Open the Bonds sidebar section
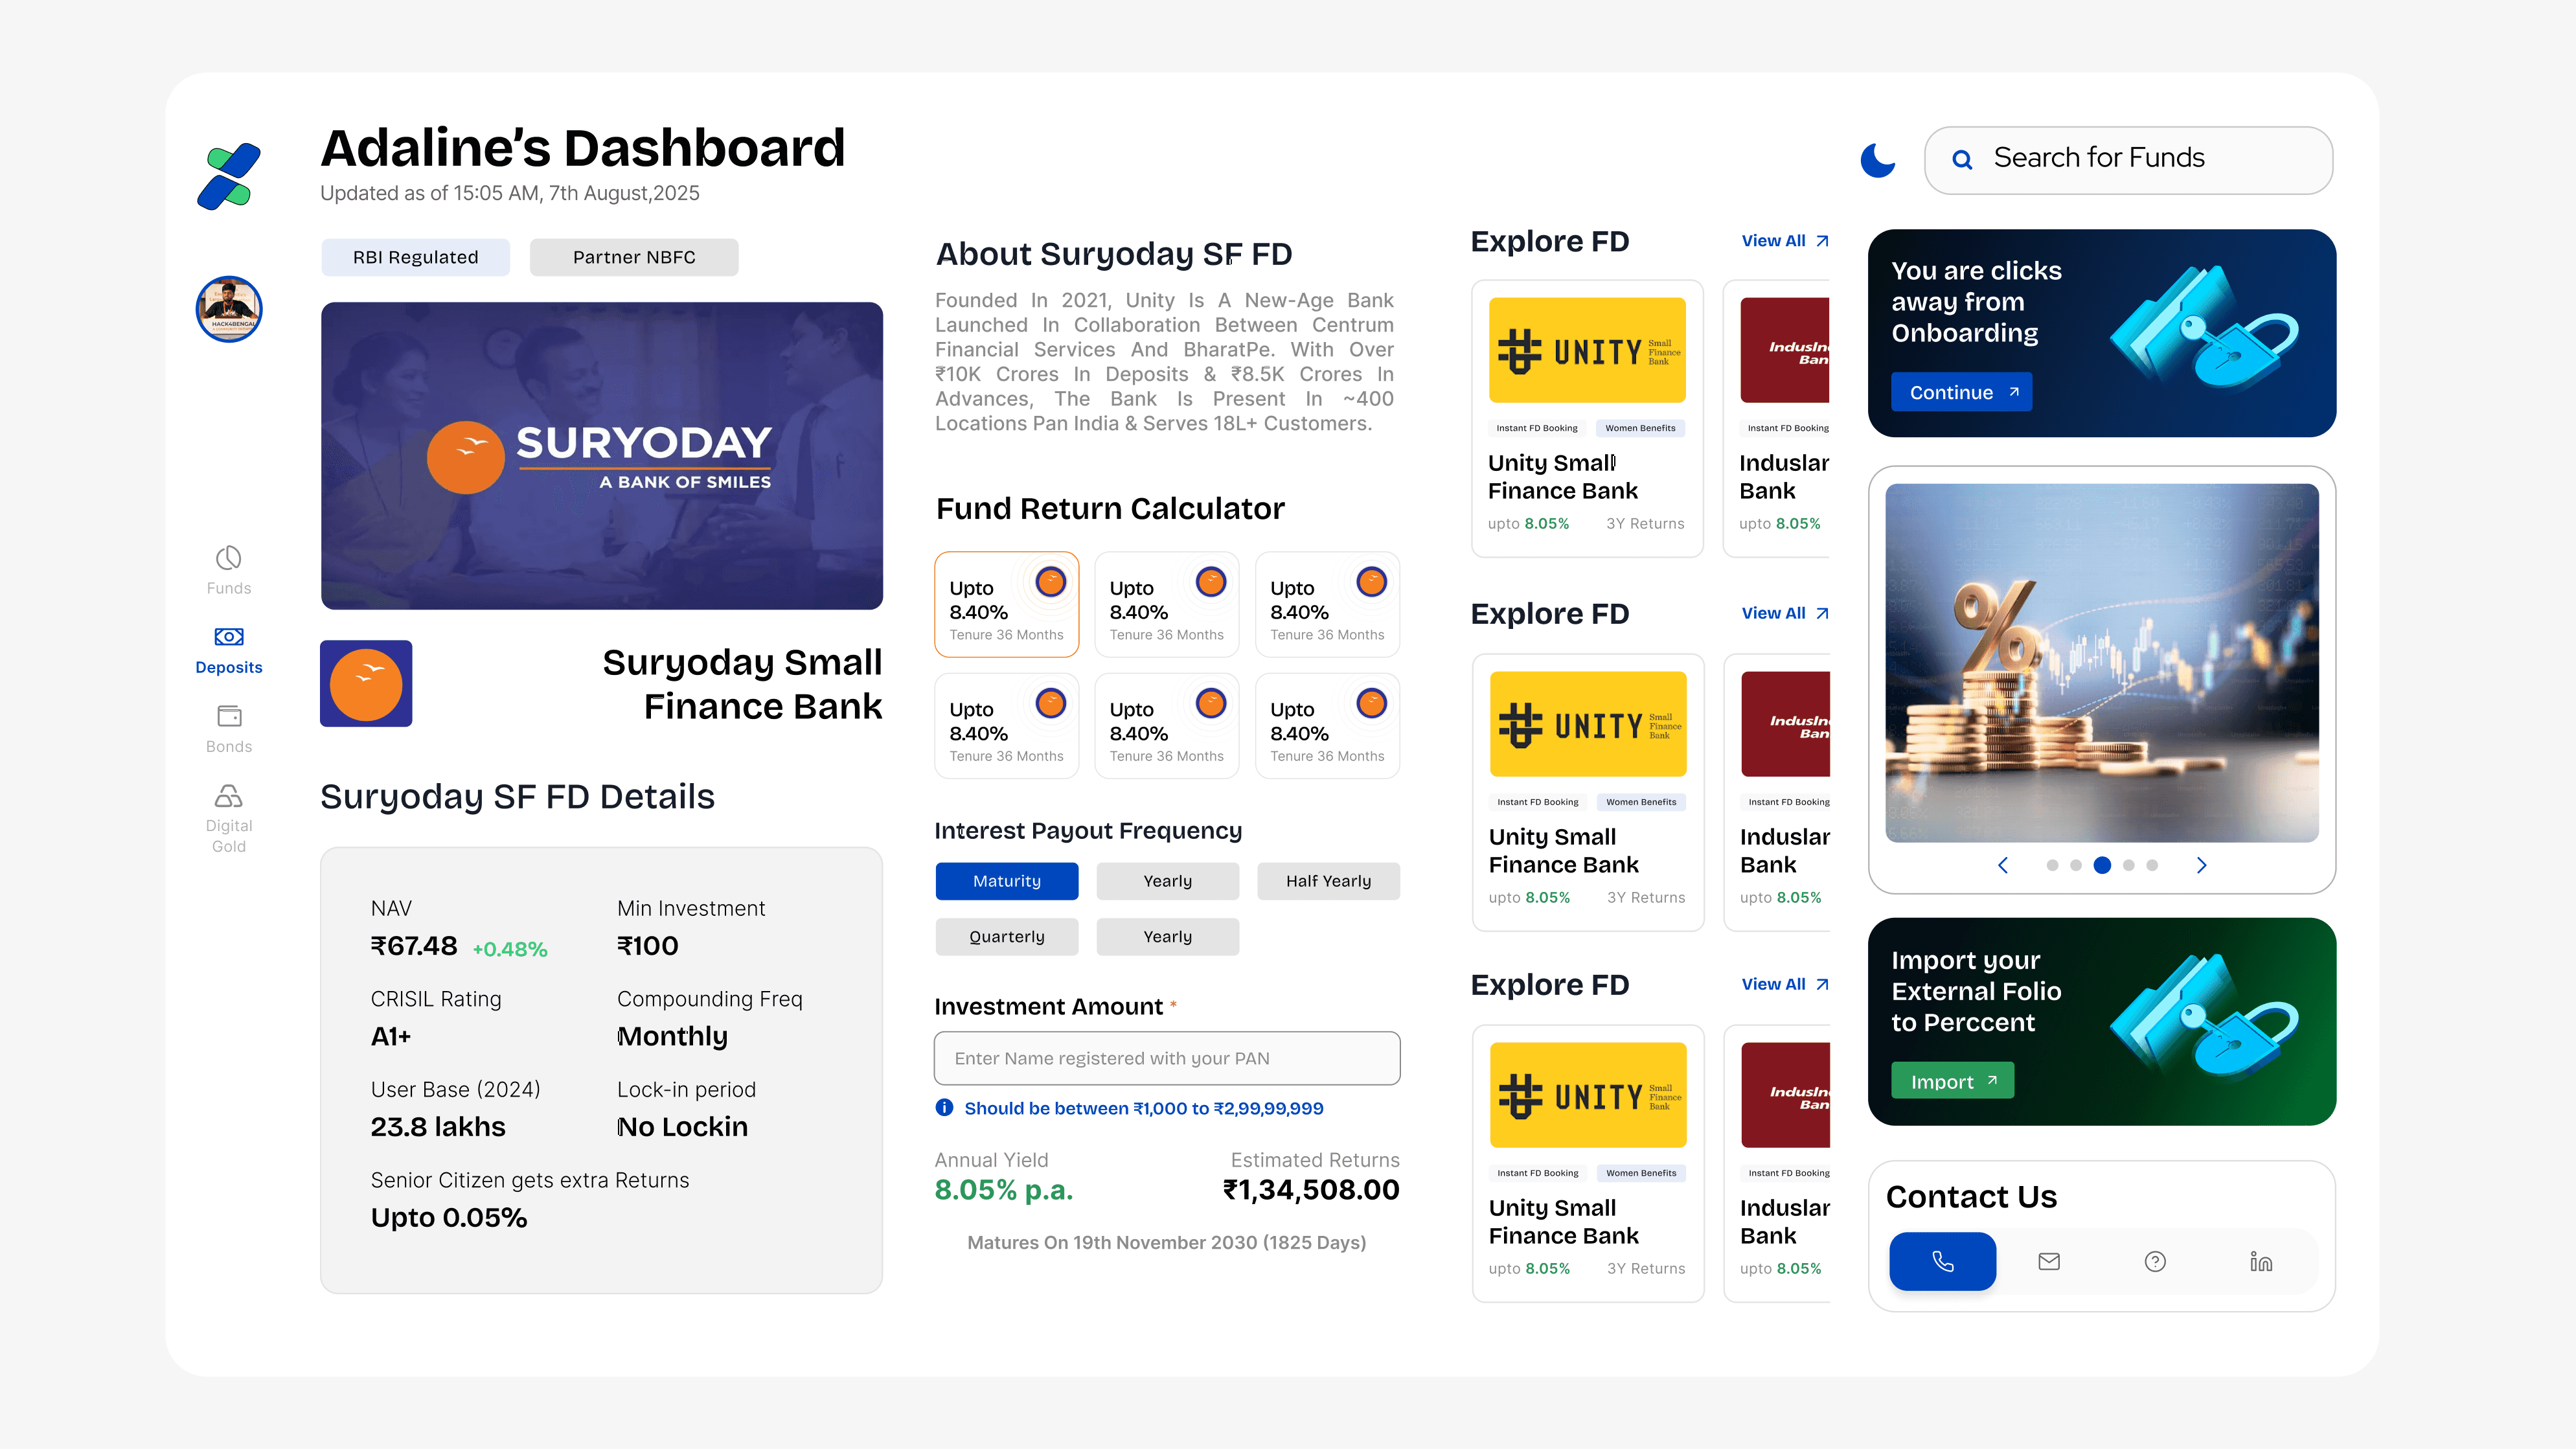This screenshot has height=1449, width=2576. 228,729
